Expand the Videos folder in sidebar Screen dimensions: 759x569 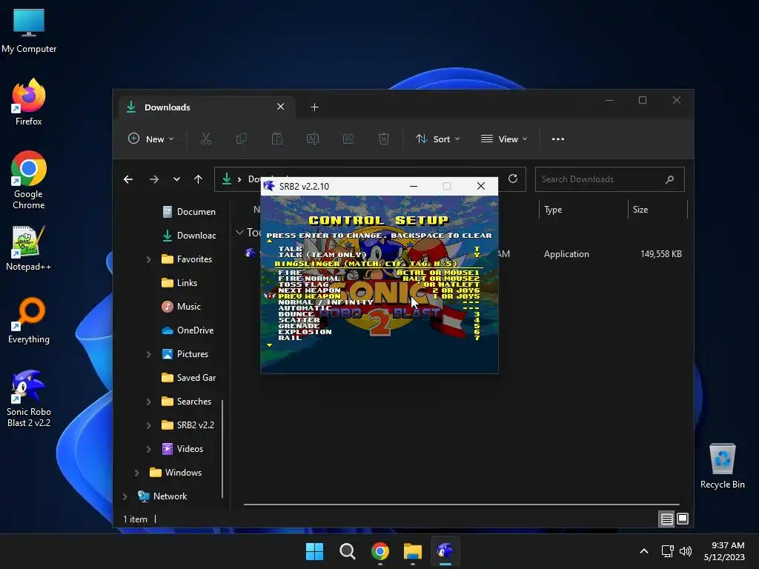click(148, 449)
